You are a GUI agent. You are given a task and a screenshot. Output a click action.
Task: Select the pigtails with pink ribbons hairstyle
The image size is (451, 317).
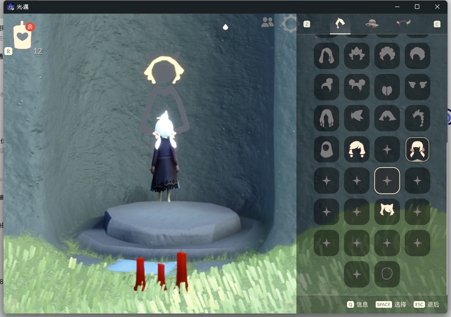418,149
